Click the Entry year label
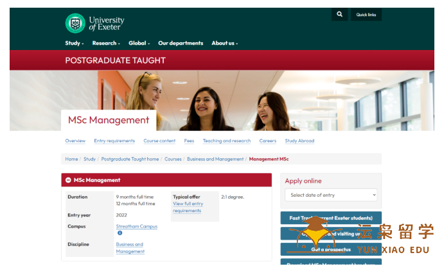This screenshot has width=444, height=273. tap(79, 215)
